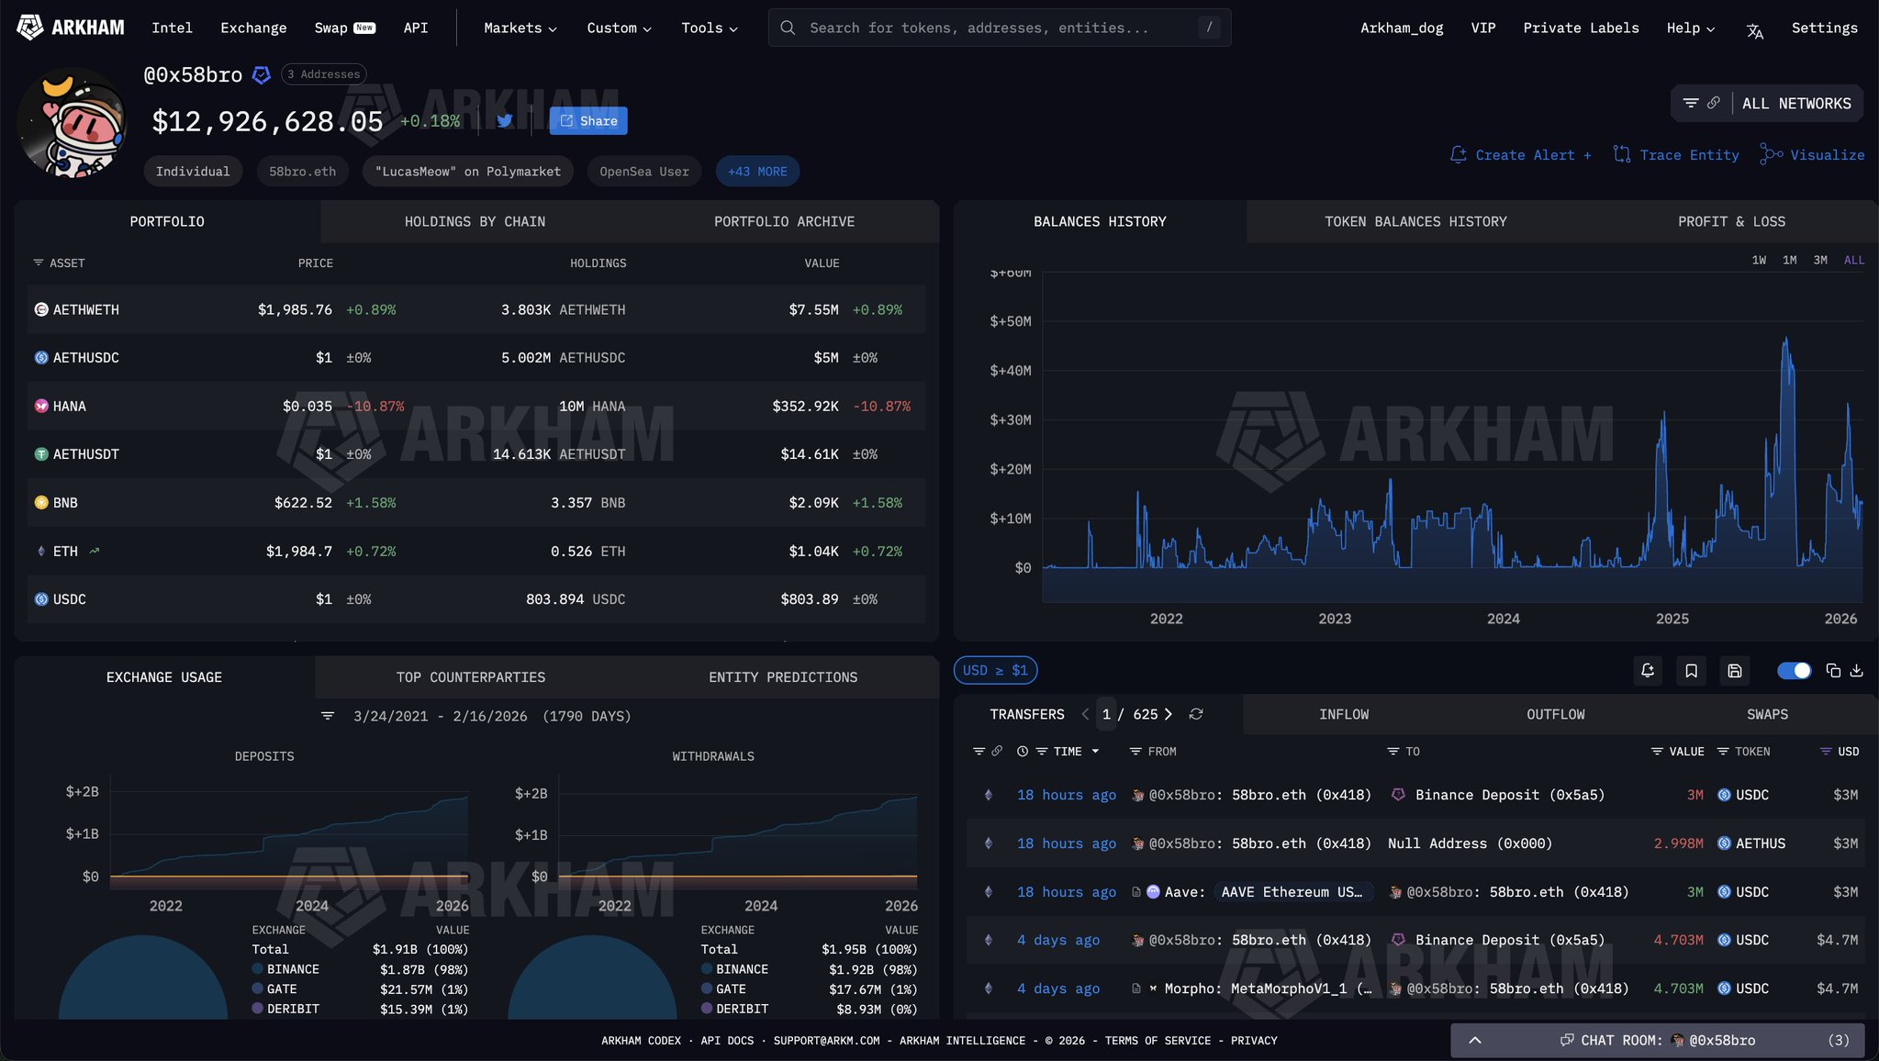This screenshot has width=1879, height=1061.
Task: Select the 3M range on balances chart
Action: [x=1819, y=261]
